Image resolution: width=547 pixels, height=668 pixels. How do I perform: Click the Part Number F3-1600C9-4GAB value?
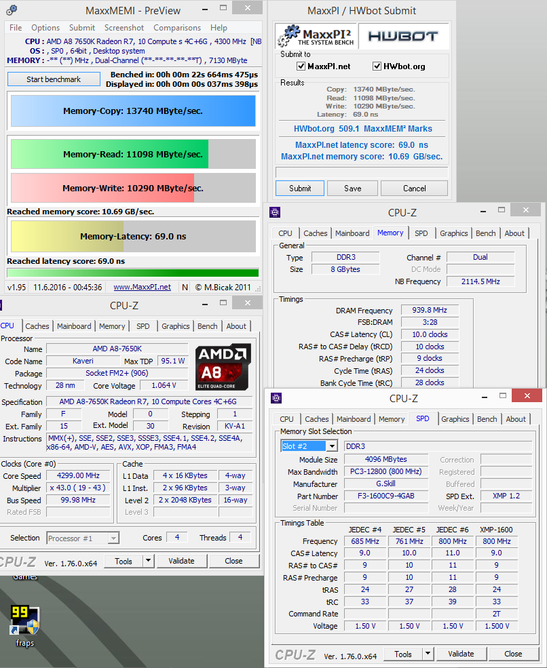(386, 496)
